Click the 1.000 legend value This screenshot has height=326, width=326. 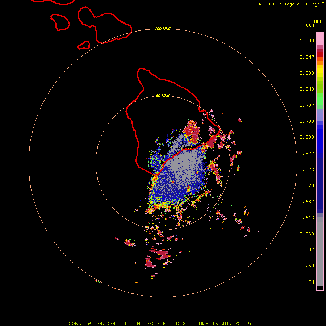pyautogui.click(x=307, y=41)
